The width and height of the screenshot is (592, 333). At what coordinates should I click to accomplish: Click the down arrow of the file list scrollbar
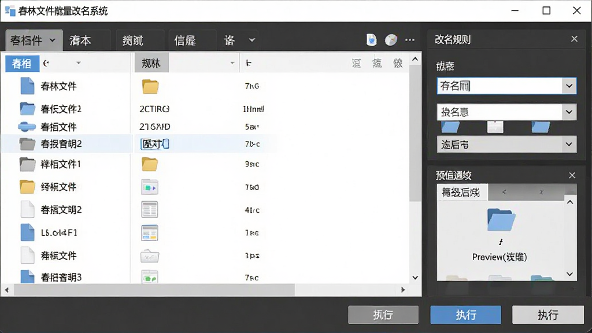click(415, 277)
